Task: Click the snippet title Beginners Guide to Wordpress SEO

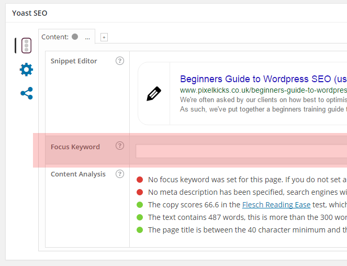Action: click(x=263, y=79)
